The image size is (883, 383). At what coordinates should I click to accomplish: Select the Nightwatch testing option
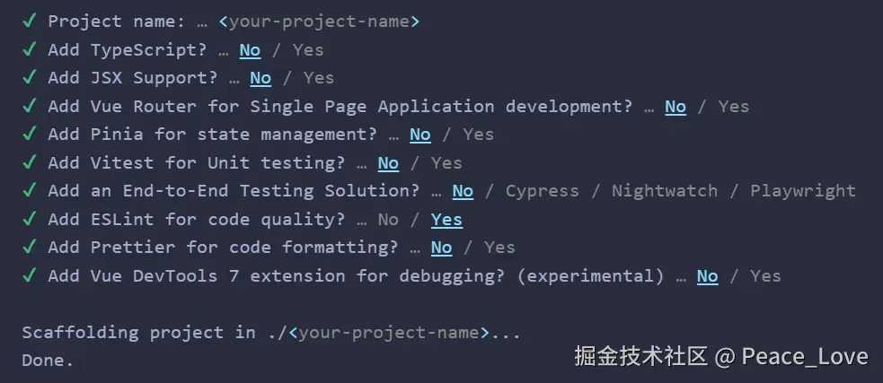[664, 191]
